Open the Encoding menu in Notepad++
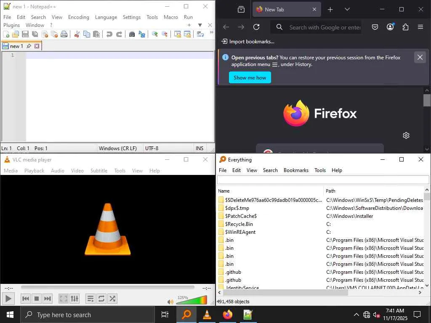431x323 pixels. click(x=79, y=17)
